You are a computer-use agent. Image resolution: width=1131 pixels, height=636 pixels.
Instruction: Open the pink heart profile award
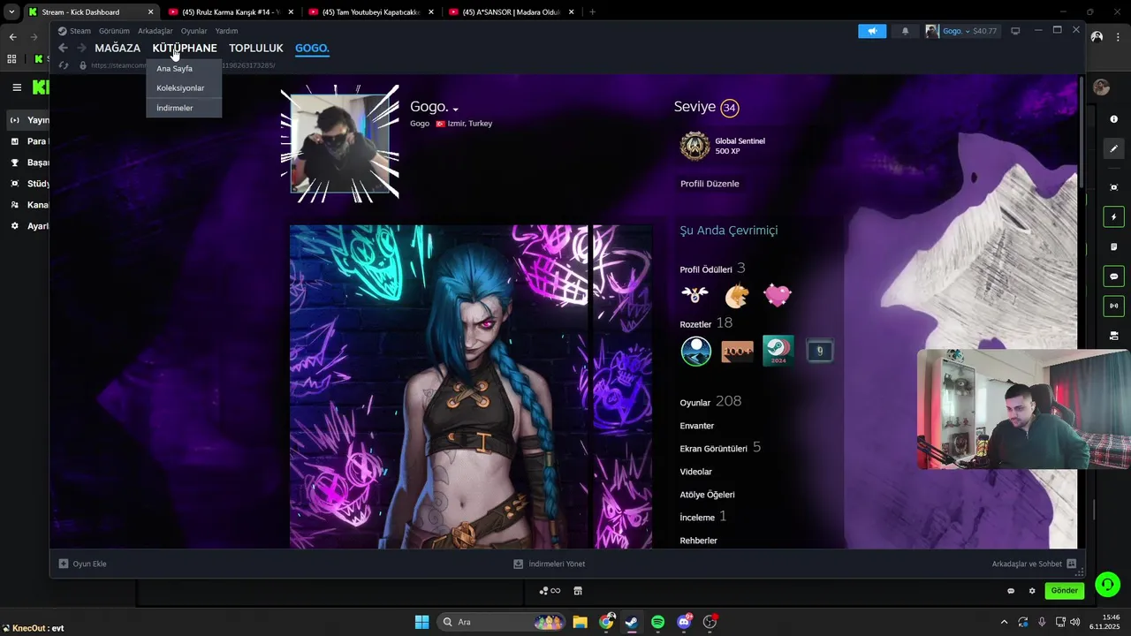click(x=778, y=295)
